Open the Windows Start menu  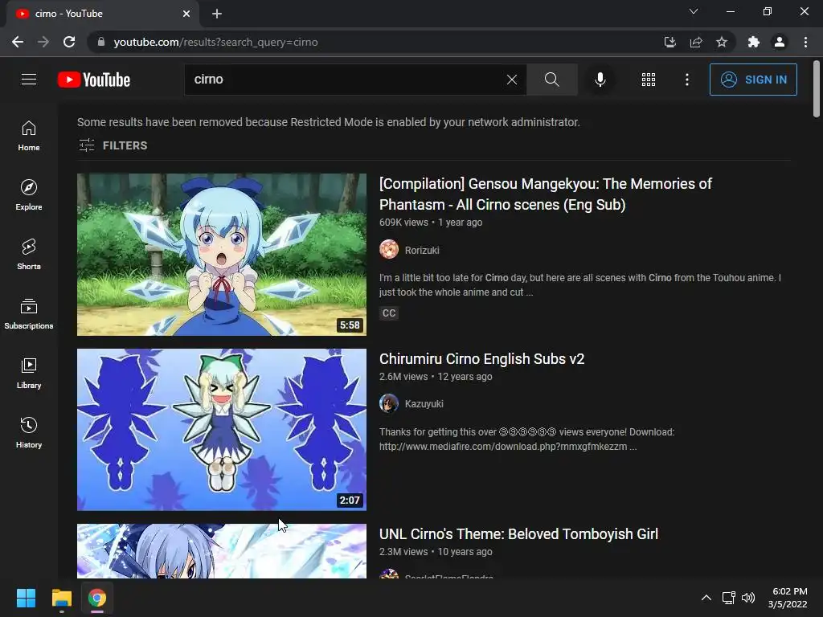point(26,598)
